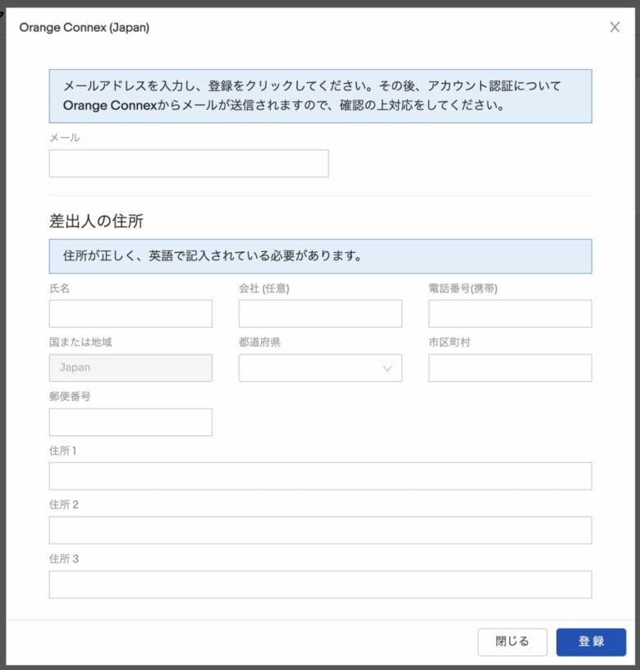Click the 会社 (任意) company field
640x670 pixels.
pyautogui.click(x=320, y=314)
